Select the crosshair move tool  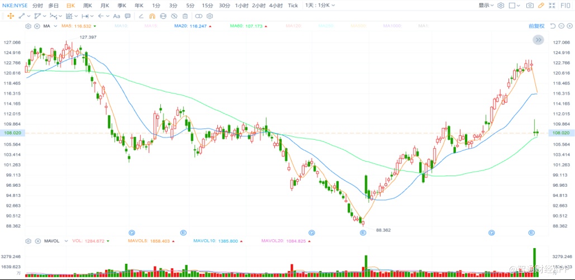11,16
